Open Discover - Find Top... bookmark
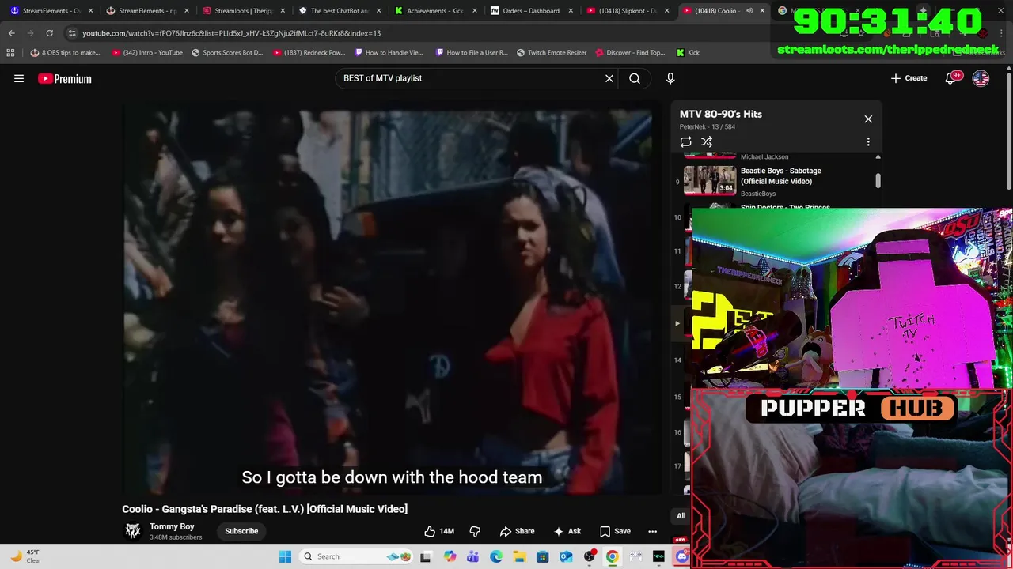The image size is (1013, 569). (630, 53)
